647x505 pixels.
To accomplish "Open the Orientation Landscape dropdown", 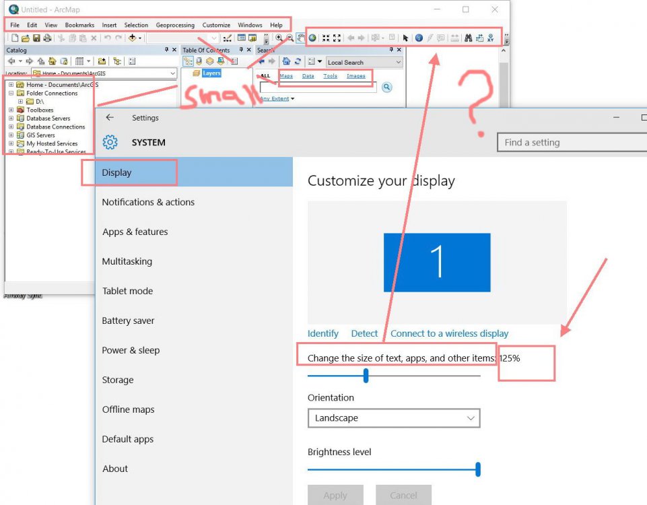I will tap(394, 418).
